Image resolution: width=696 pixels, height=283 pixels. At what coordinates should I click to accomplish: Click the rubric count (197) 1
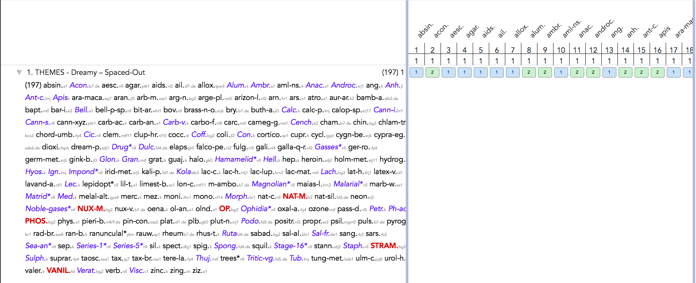point(393,72)
